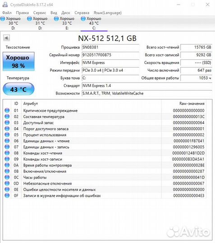Click status icon for Процент использования row
The height and width of the screenshot is (243, 215).
[x=7, y=135]
